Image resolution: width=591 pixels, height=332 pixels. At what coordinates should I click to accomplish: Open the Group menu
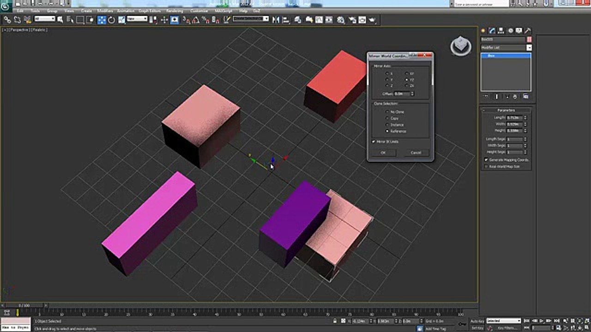point(52,11)
